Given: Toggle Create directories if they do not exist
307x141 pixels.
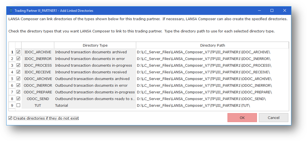Looking at the screenshot, I should pos(11,118).
